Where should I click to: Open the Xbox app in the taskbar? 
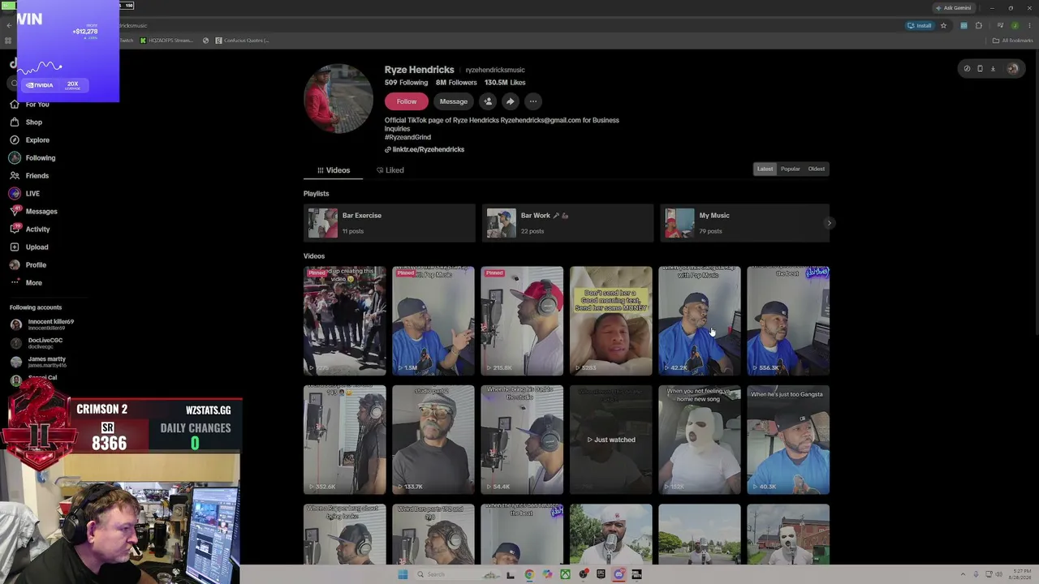click(565, 574)
